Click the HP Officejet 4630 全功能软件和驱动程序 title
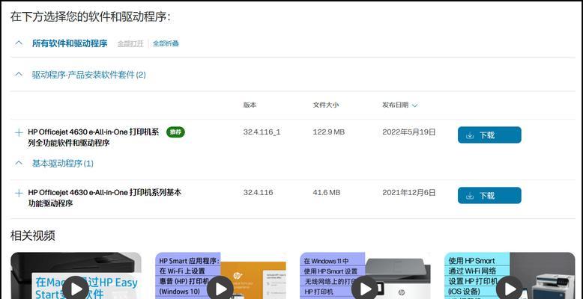This screenshot has width=583, height=299. (x=94, y=138)
